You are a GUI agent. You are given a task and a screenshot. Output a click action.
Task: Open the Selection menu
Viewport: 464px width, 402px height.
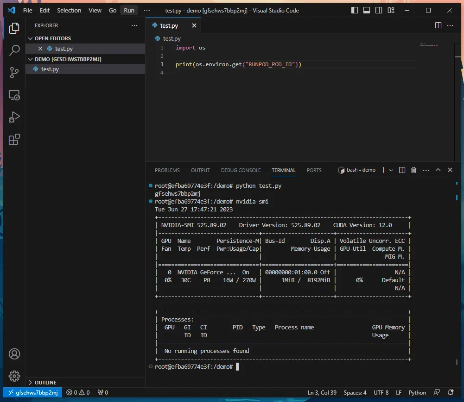pos(69,10)
